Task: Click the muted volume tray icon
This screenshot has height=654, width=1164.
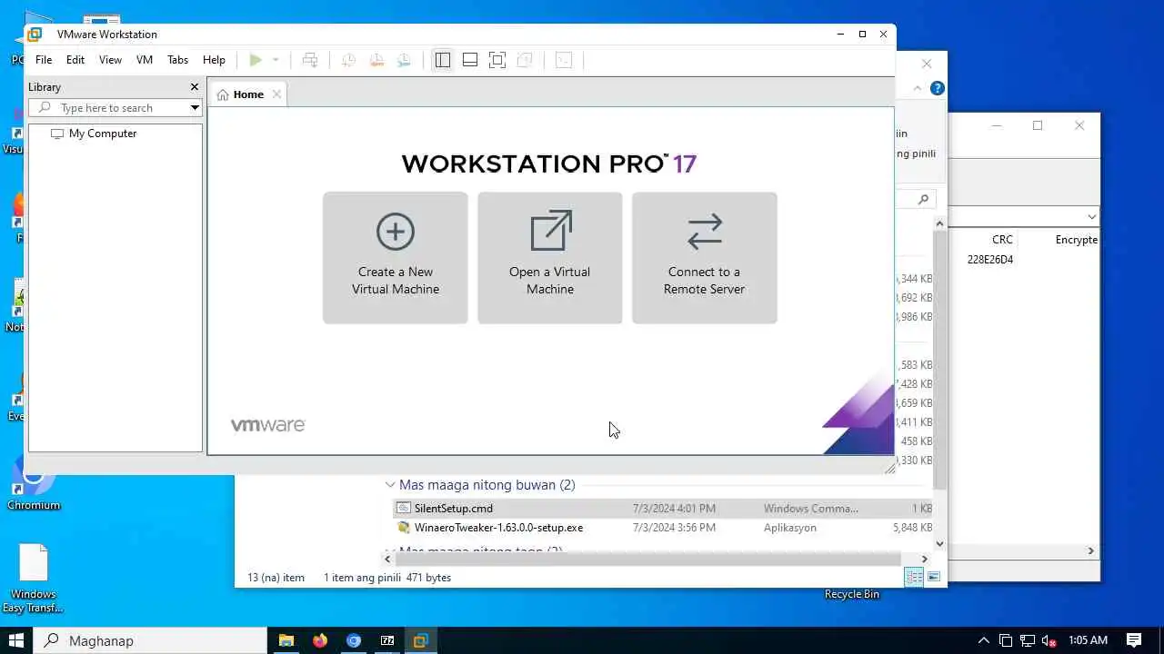Action: pos(1049,640)
